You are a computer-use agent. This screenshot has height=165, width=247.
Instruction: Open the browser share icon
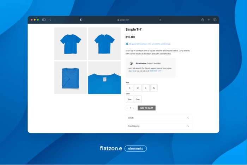pyautogui.click(x=203, y=20)
